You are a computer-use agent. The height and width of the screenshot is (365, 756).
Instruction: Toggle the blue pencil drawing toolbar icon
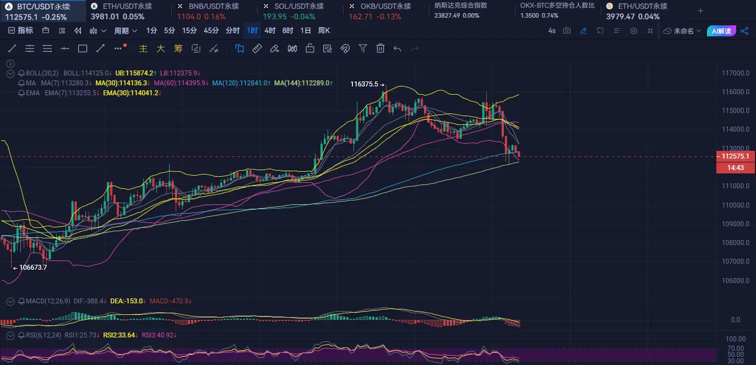[x=584, y=31]
